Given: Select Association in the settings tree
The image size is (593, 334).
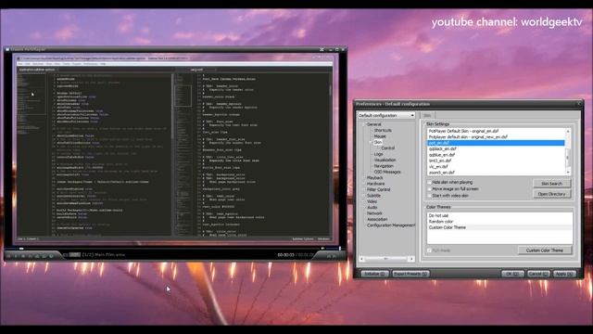Looking at the screenshot, I should pos(377,219).
